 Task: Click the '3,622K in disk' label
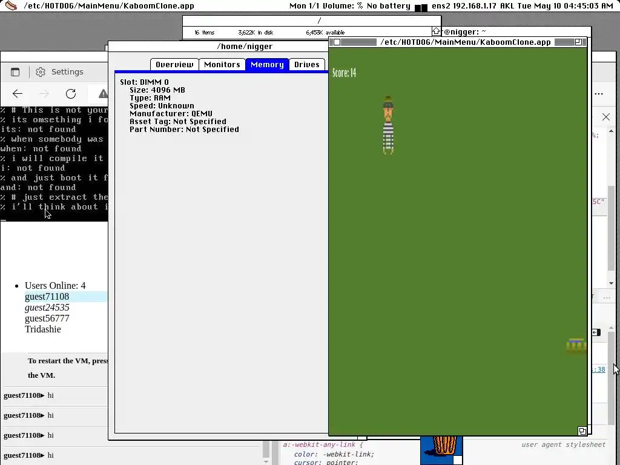click(256, 33)
